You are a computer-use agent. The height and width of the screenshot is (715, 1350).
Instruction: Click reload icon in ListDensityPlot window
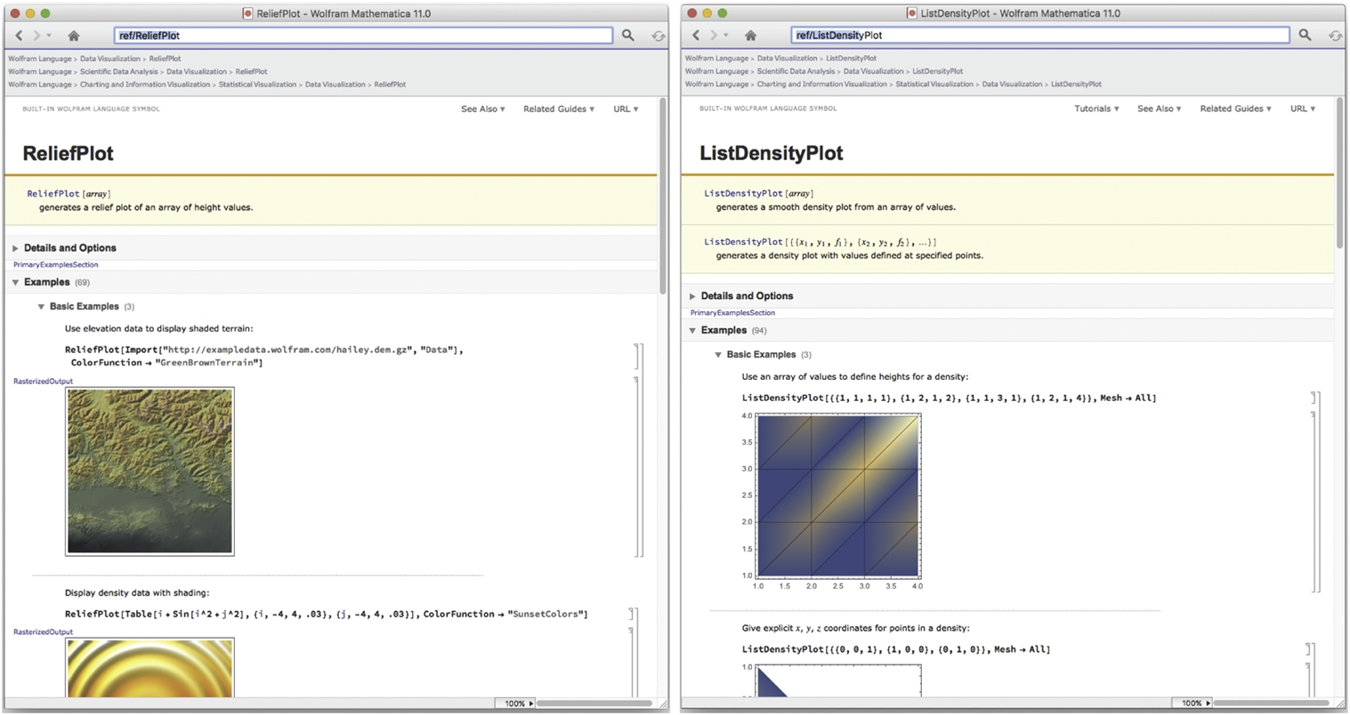[1336, 36]
